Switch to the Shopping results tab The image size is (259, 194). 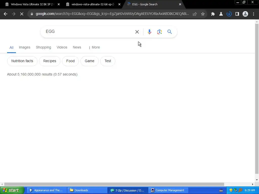(44, 47)
